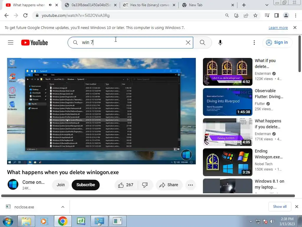
Task: Click the address bar URL
Action: 75,15
